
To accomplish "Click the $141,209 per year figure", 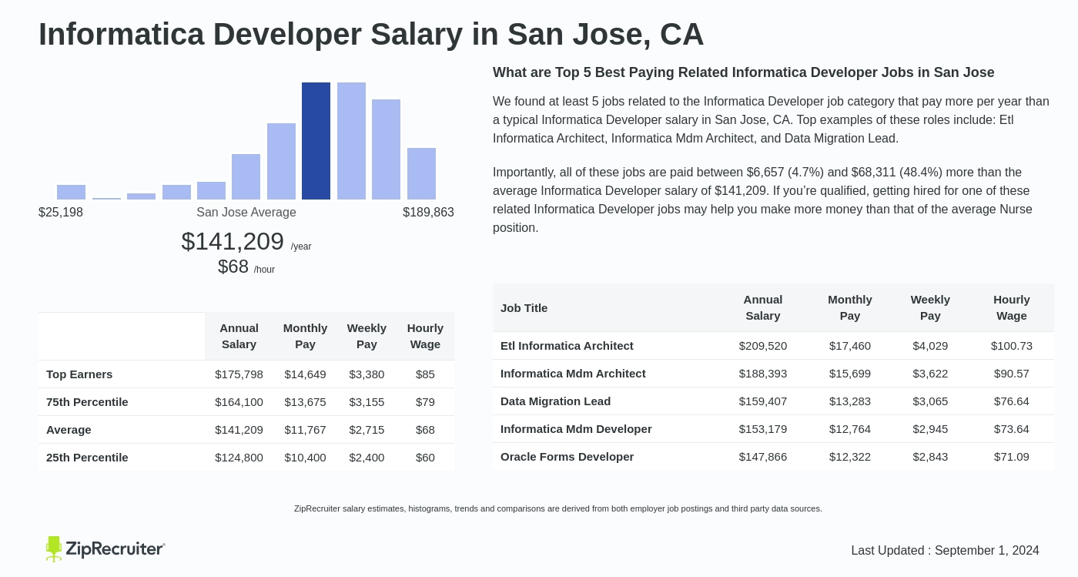I will tap(246, 241).
